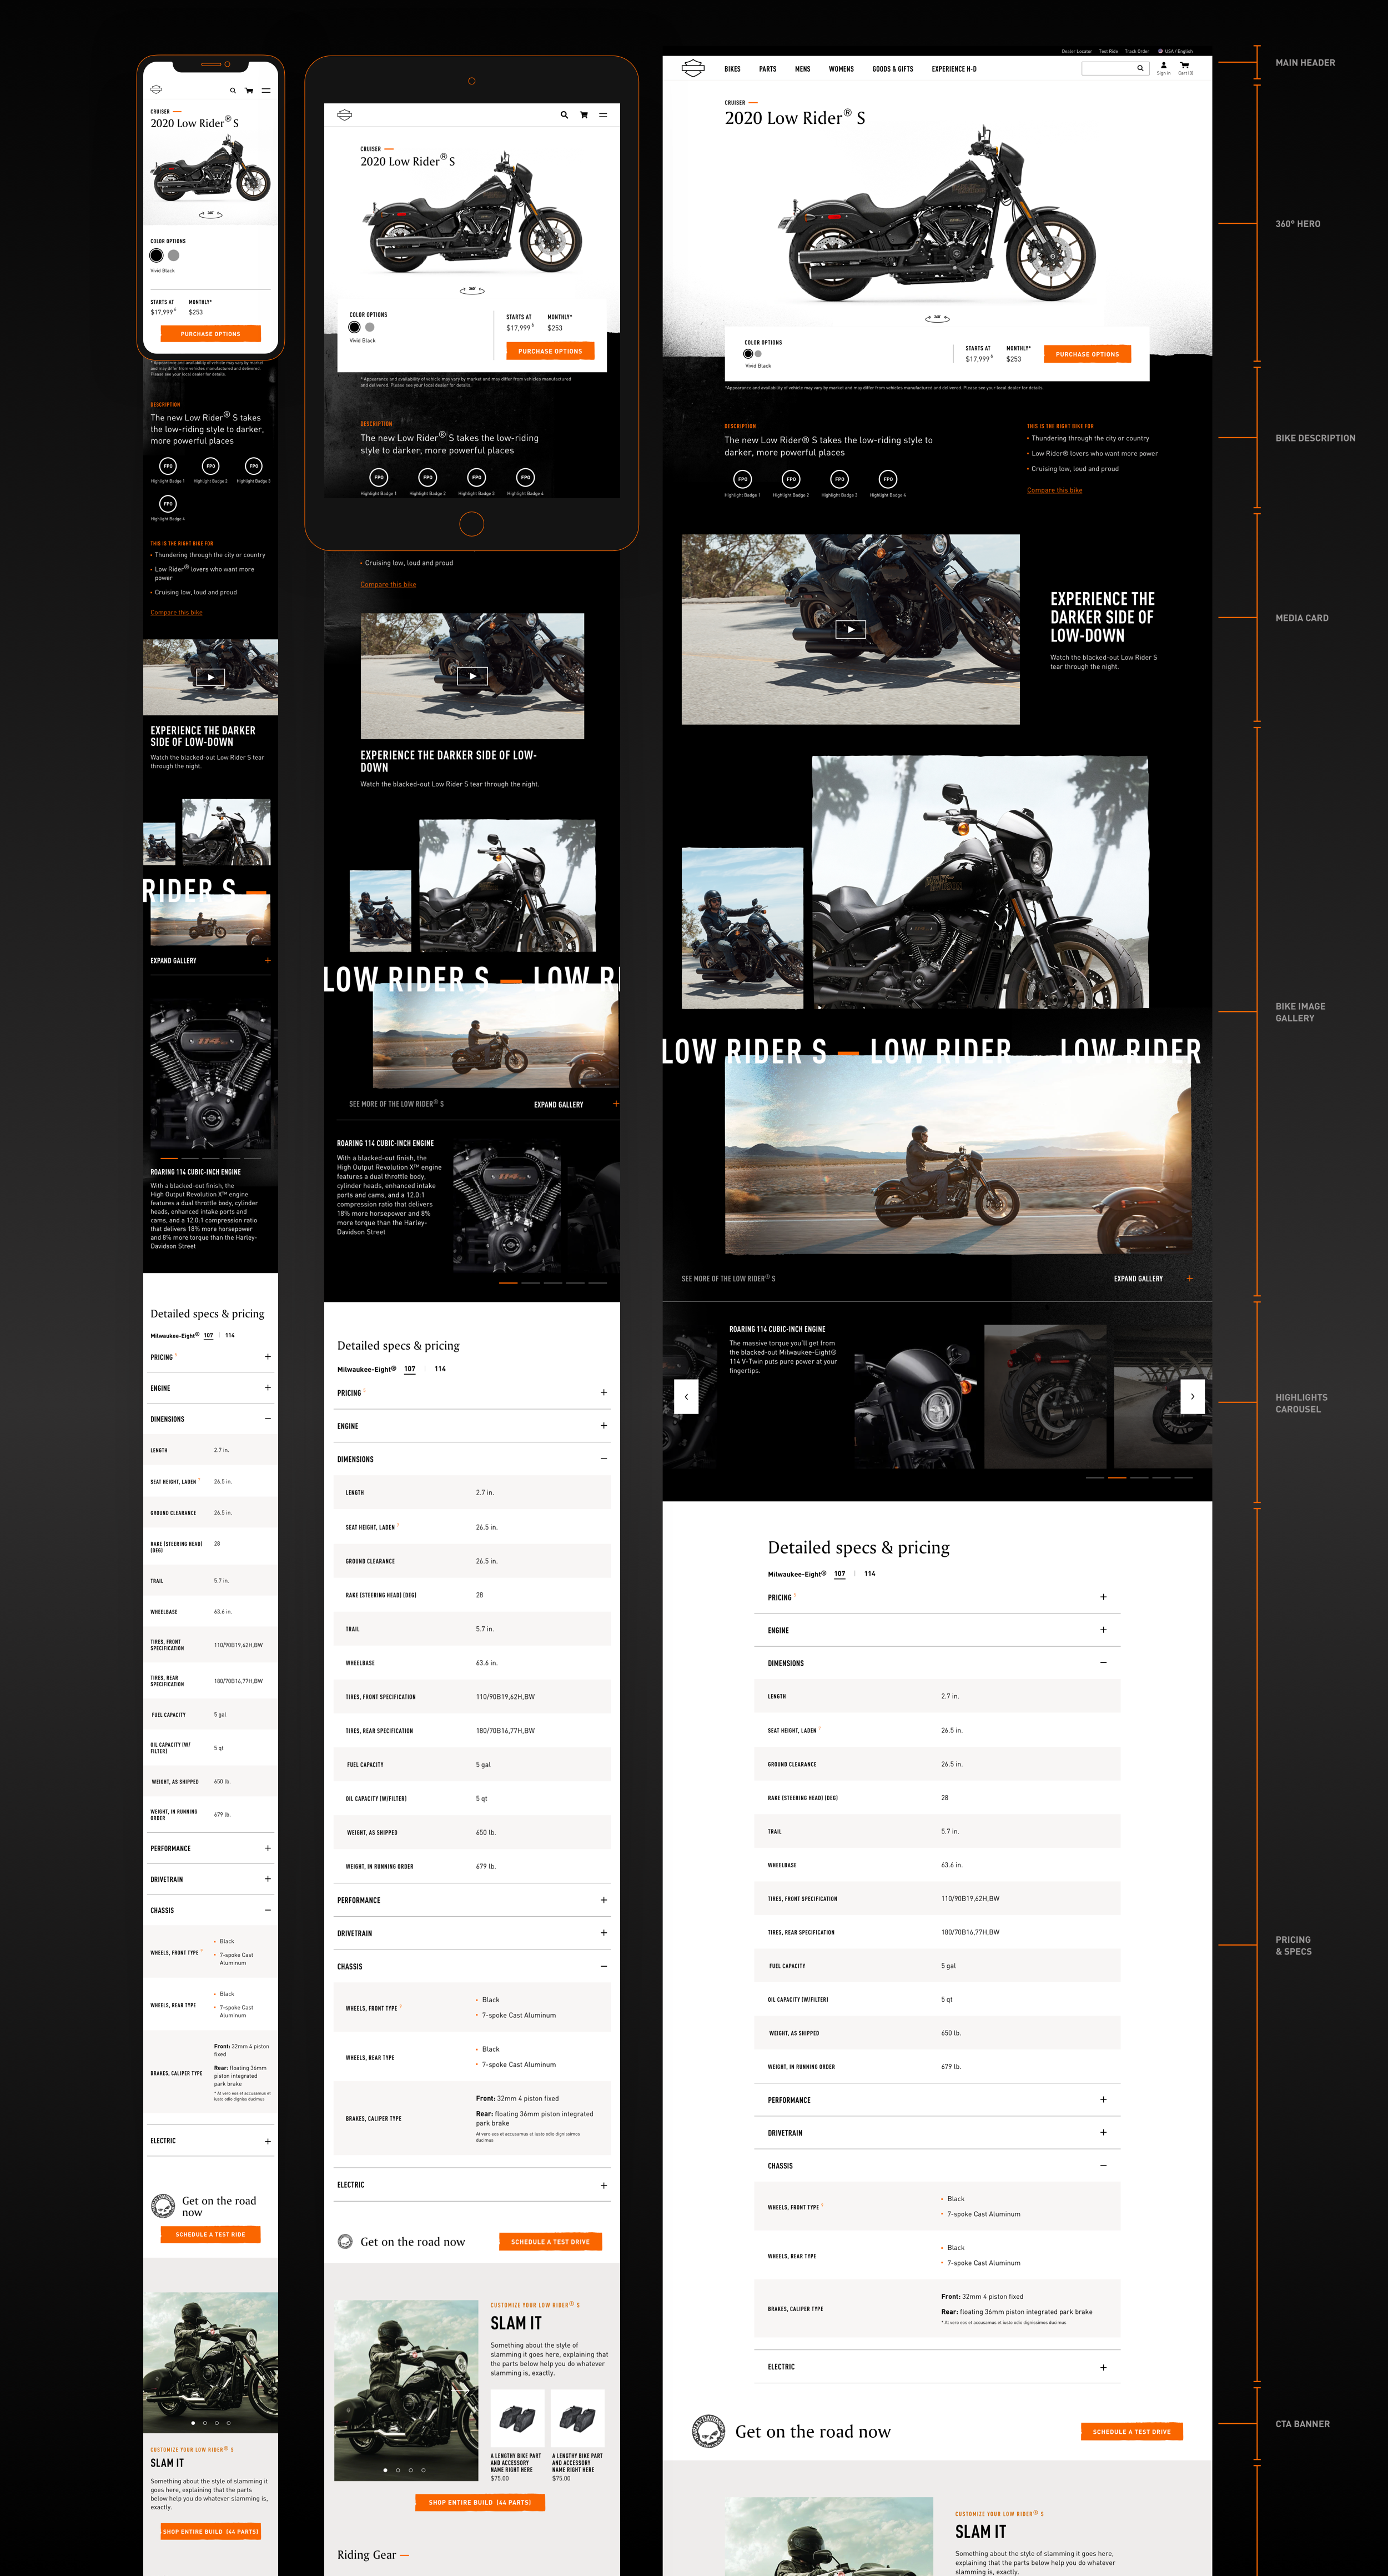The image size is (1388, 2576).
Task: Click phone SCHEDULE A TEST RIDE button
Action: click(x=210, y=2234)
